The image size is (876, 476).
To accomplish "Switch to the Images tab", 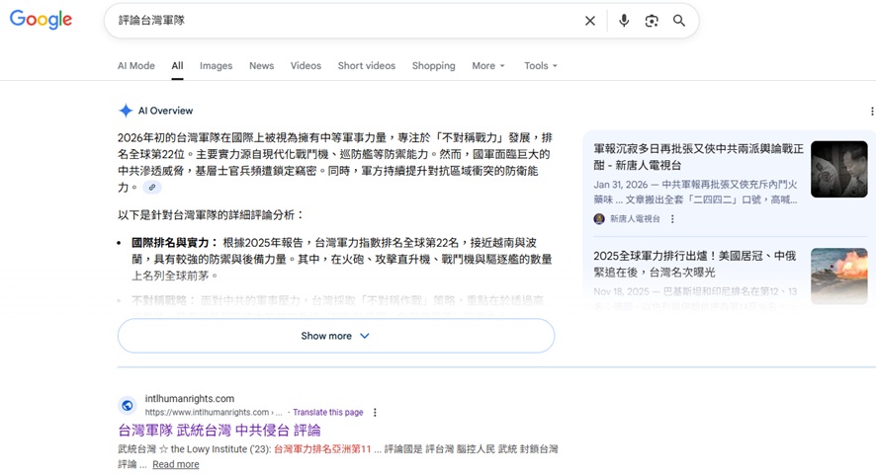I will pos(216,66).
